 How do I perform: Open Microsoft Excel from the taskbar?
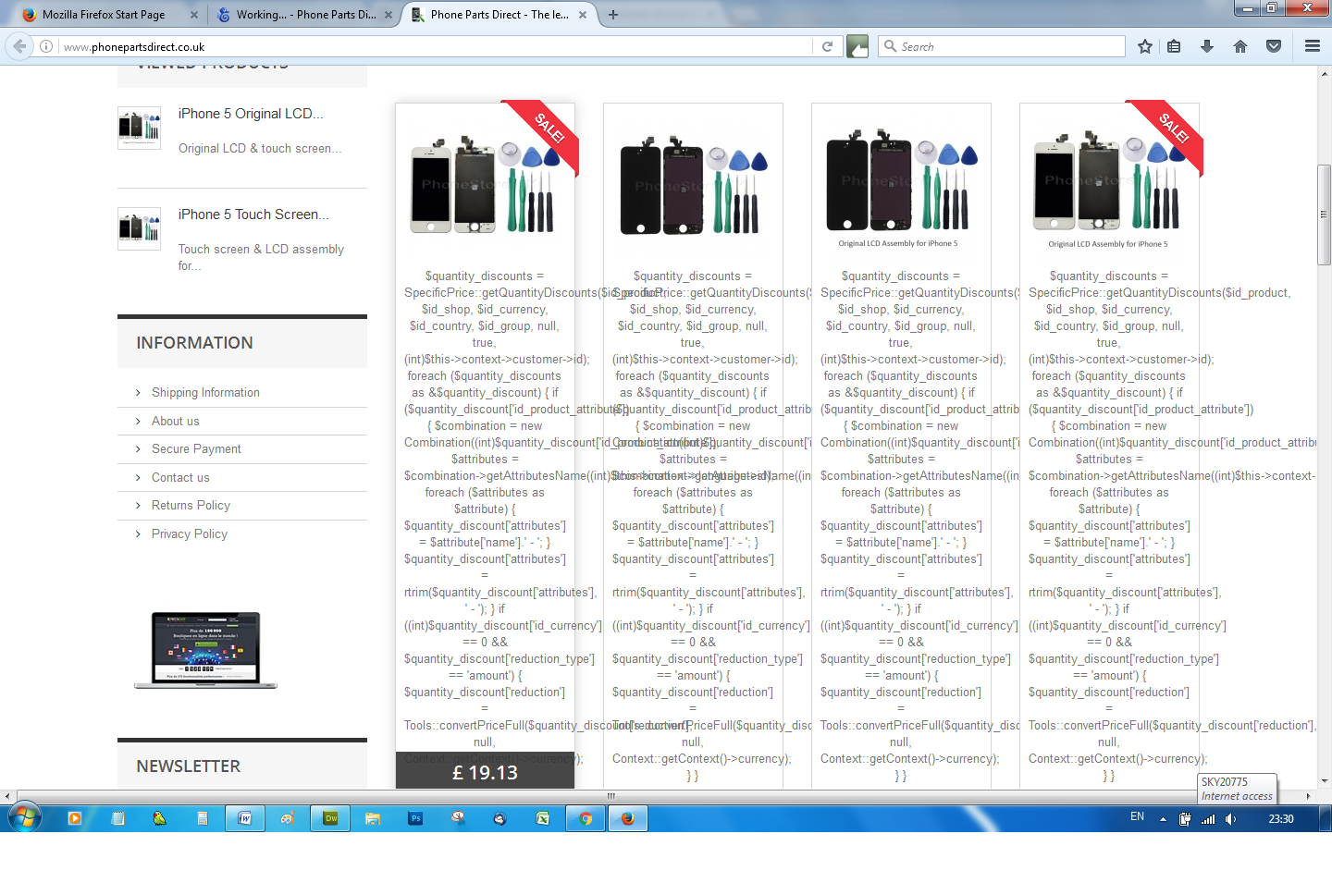[543, 818]
